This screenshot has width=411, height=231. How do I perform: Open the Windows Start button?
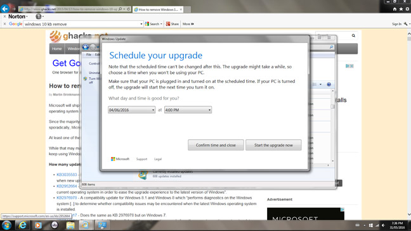(6, 225)
